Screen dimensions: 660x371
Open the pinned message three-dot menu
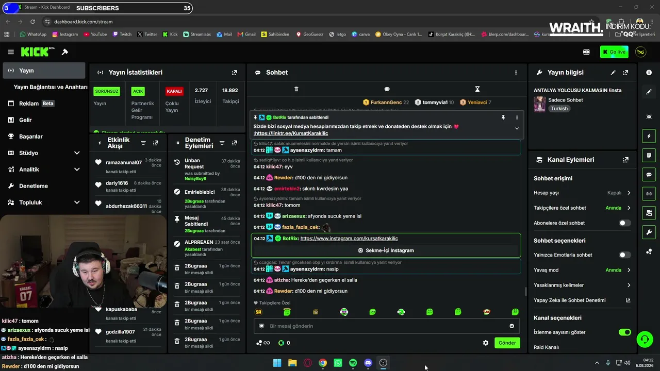pyautogui.click(x=517, y=117)
